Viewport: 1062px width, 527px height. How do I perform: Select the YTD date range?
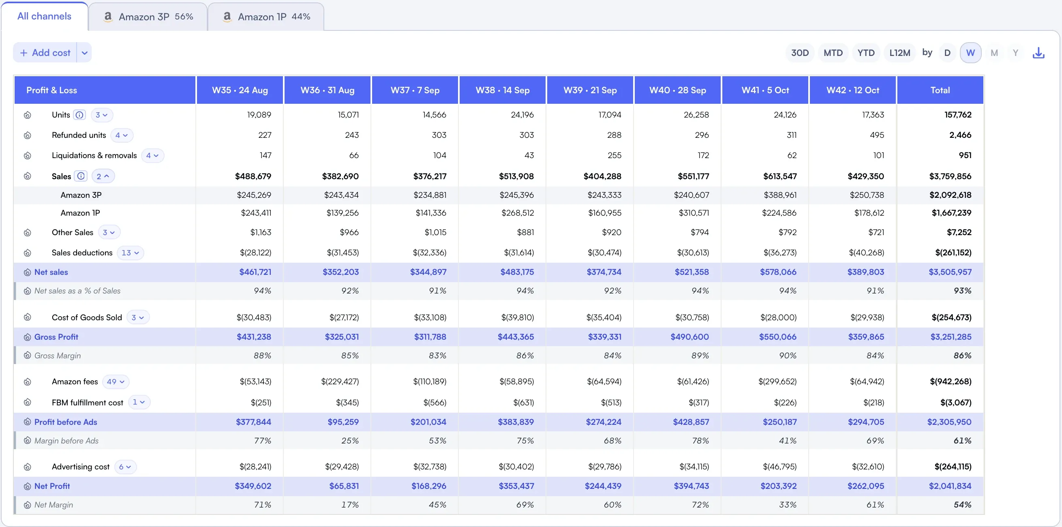click(x=866, y=53)
